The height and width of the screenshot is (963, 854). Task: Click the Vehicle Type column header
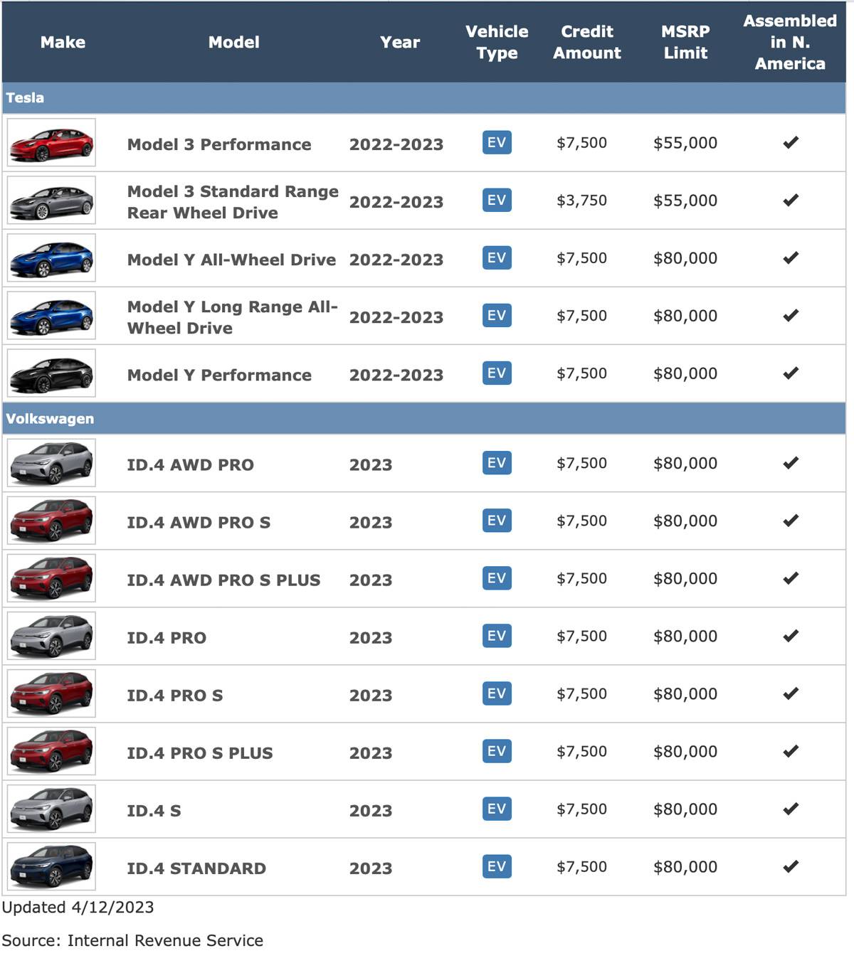coord(497,42)
